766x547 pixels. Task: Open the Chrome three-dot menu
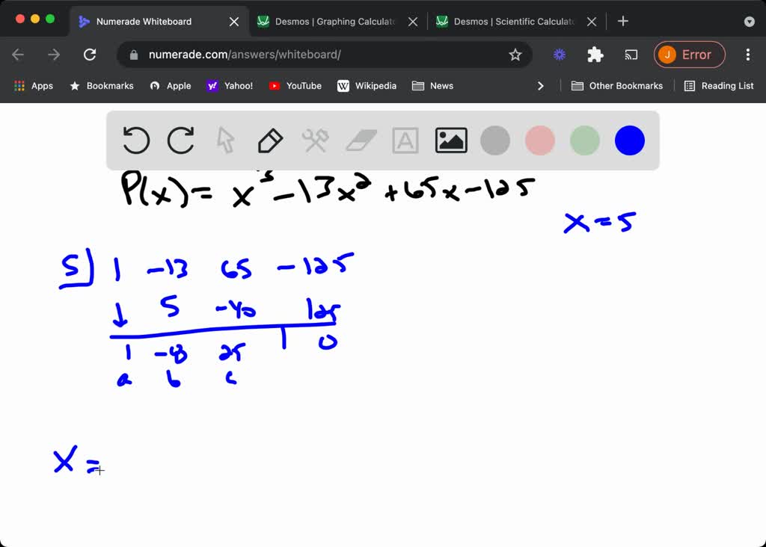click(x=747, y=55)
